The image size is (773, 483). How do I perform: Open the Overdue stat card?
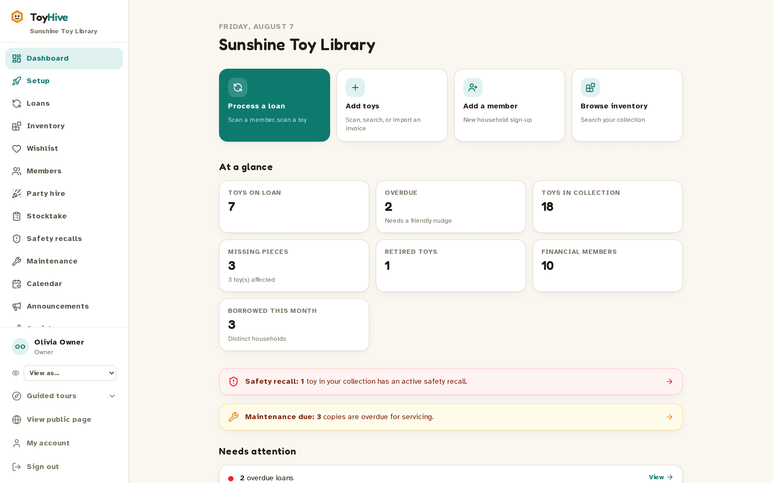(451, 207)
